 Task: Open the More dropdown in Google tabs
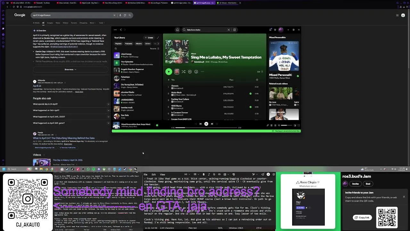(92, 23)
